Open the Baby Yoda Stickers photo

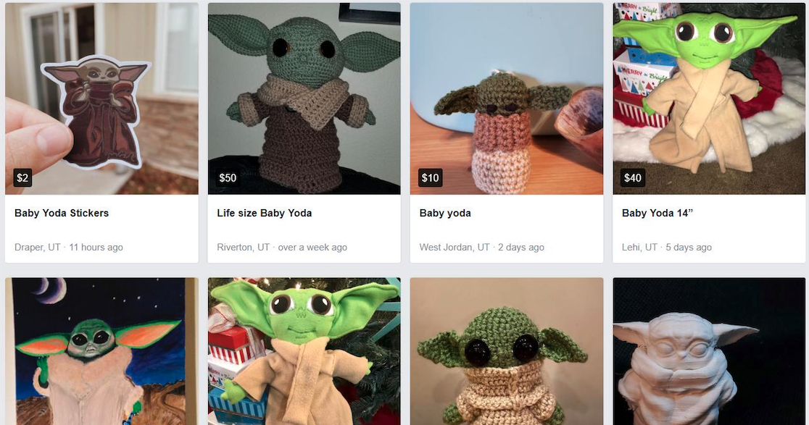[x=101, y=98]
